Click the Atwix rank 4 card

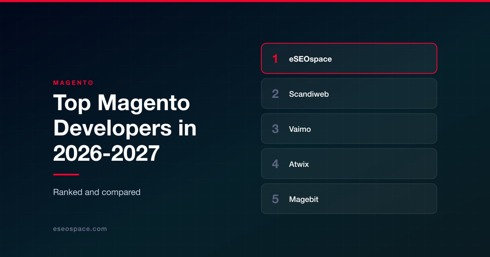[x=349, y=164]
